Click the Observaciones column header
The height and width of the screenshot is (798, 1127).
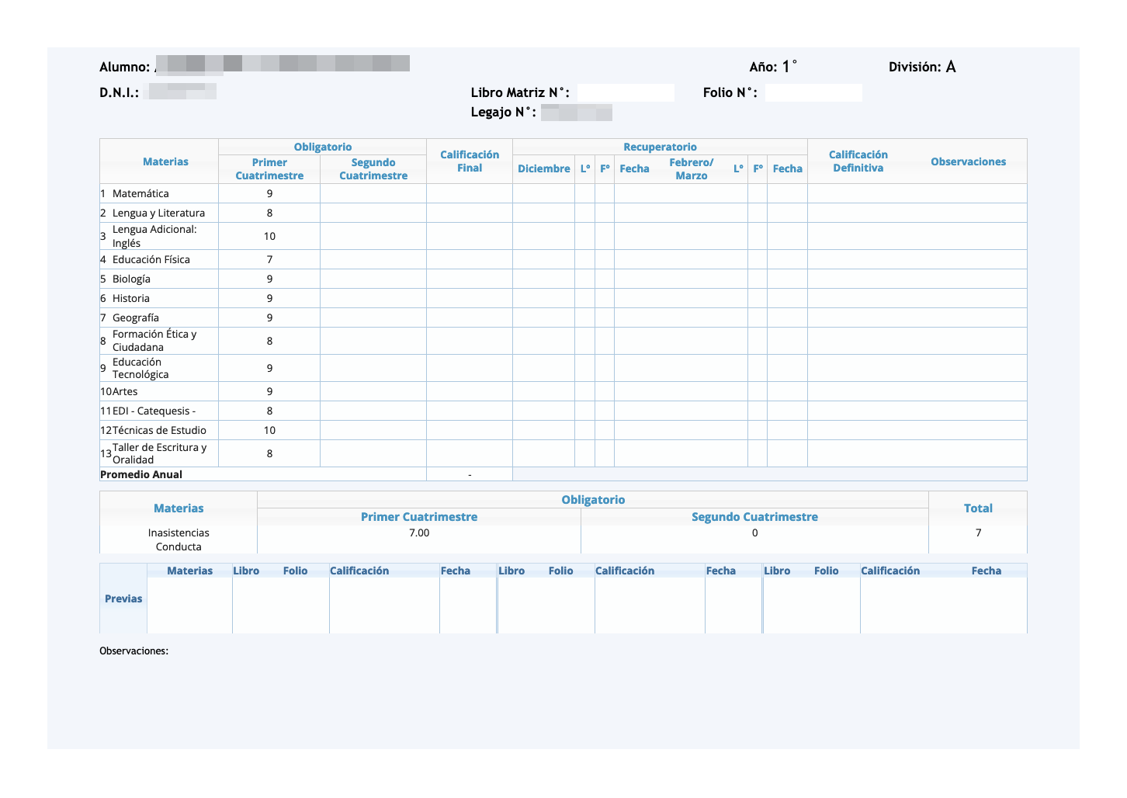(x=968, y=161)
